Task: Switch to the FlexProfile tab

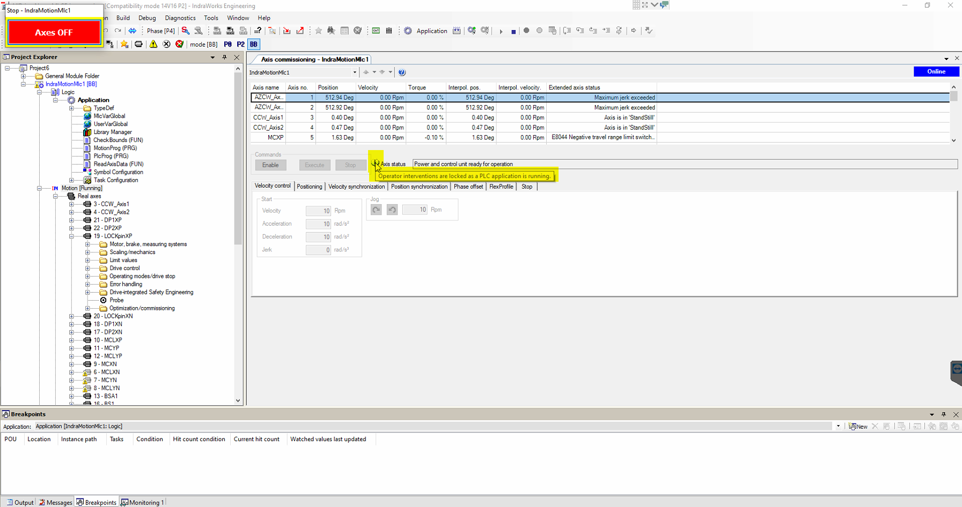Action: (501, 187)
